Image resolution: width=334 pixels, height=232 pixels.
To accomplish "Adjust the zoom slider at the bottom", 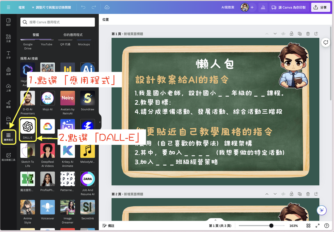I will (x=271, y=225).
